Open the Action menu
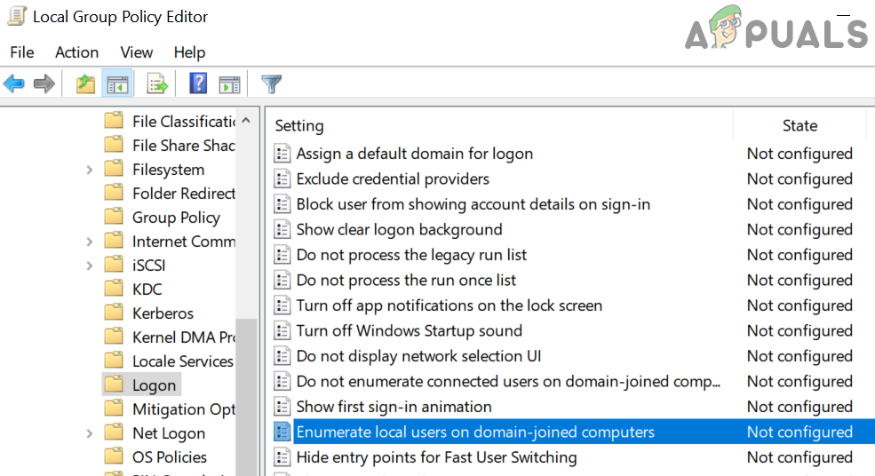 (76, 52)
